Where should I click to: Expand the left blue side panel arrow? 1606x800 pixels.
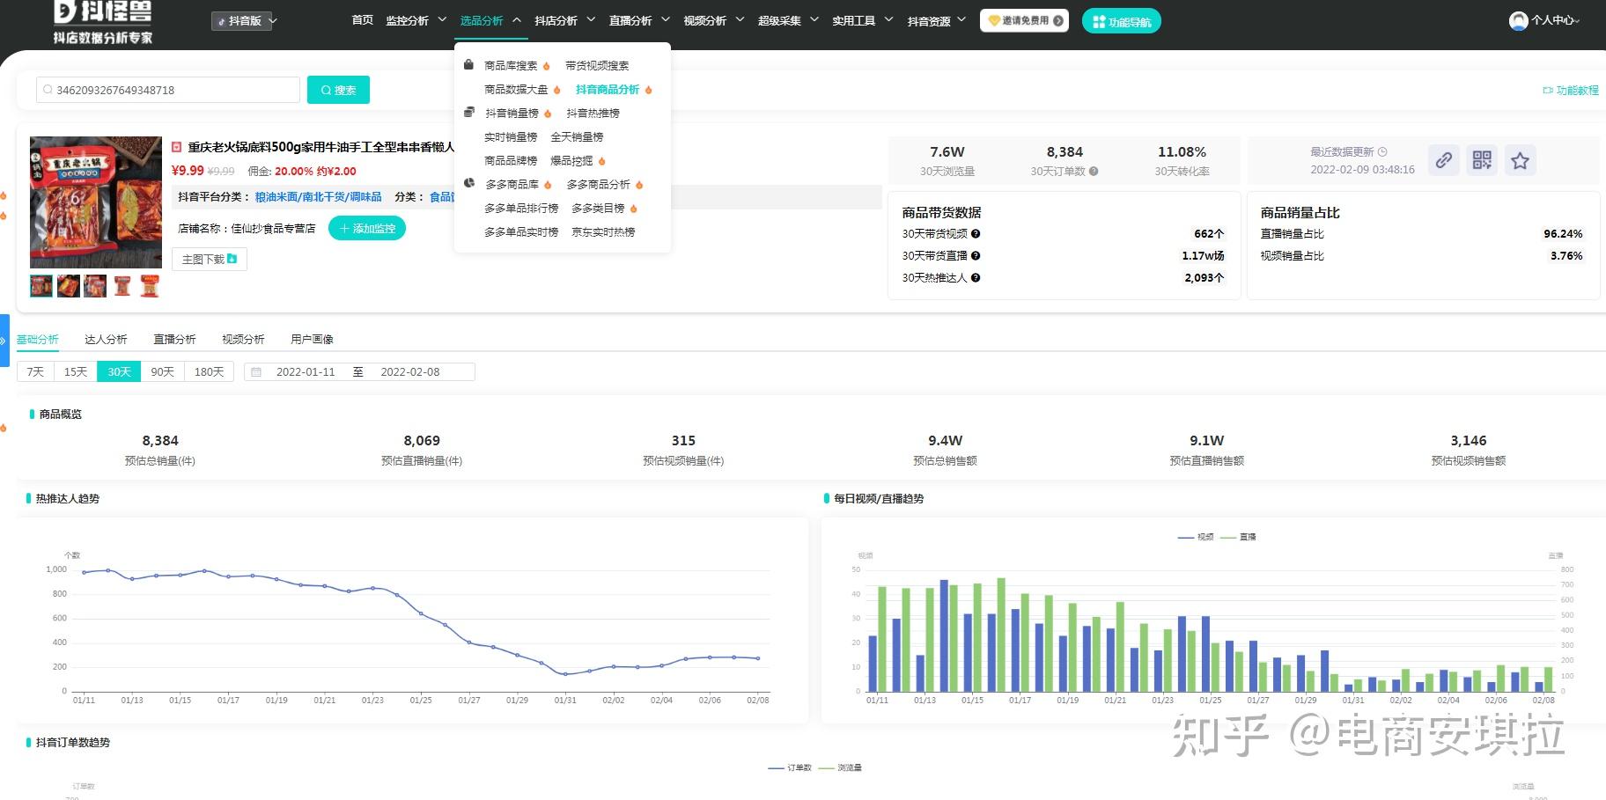coord(4,341)
